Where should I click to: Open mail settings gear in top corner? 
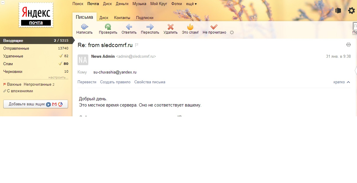pyautogui.click(x=351, y=11)
